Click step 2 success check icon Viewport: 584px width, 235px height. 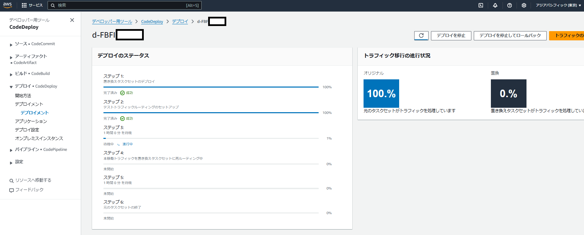click(122, 119)
